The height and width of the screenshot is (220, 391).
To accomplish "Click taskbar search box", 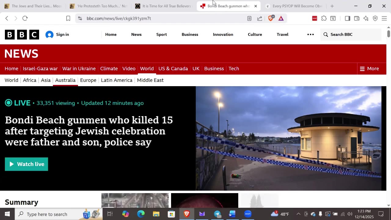I will pos(59,214).
